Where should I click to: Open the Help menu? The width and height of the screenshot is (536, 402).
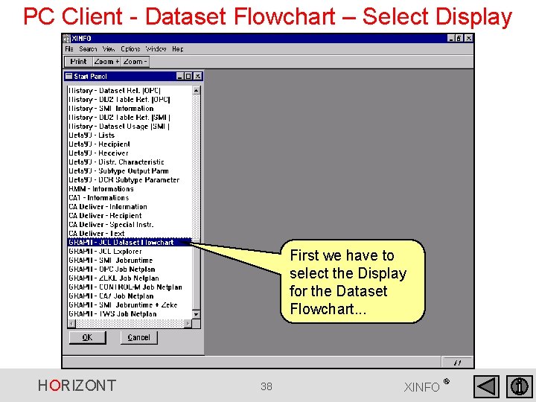177,49
